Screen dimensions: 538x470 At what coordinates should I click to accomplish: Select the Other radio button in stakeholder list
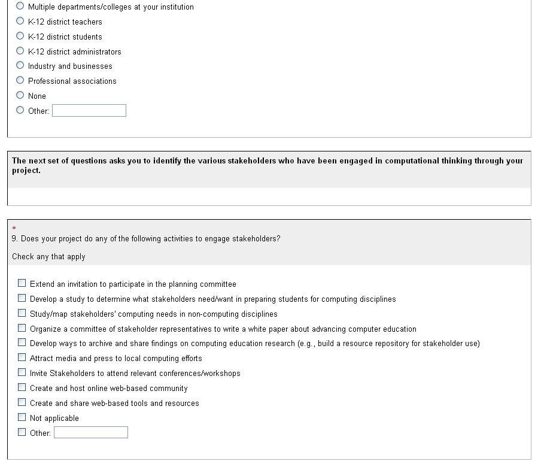[x=20, y=110]
